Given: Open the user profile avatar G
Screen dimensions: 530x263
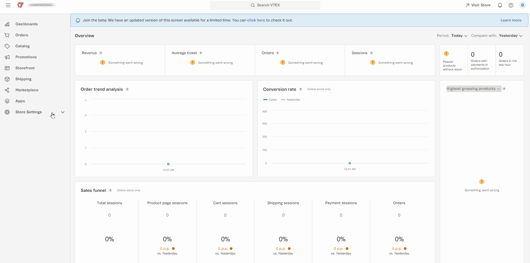Looking at the screenshot, I should click(x=522, y=5).
